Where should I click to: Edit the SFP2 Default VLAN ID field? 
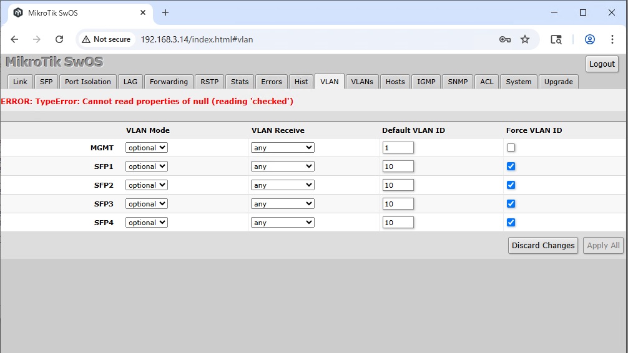[398, 185]
